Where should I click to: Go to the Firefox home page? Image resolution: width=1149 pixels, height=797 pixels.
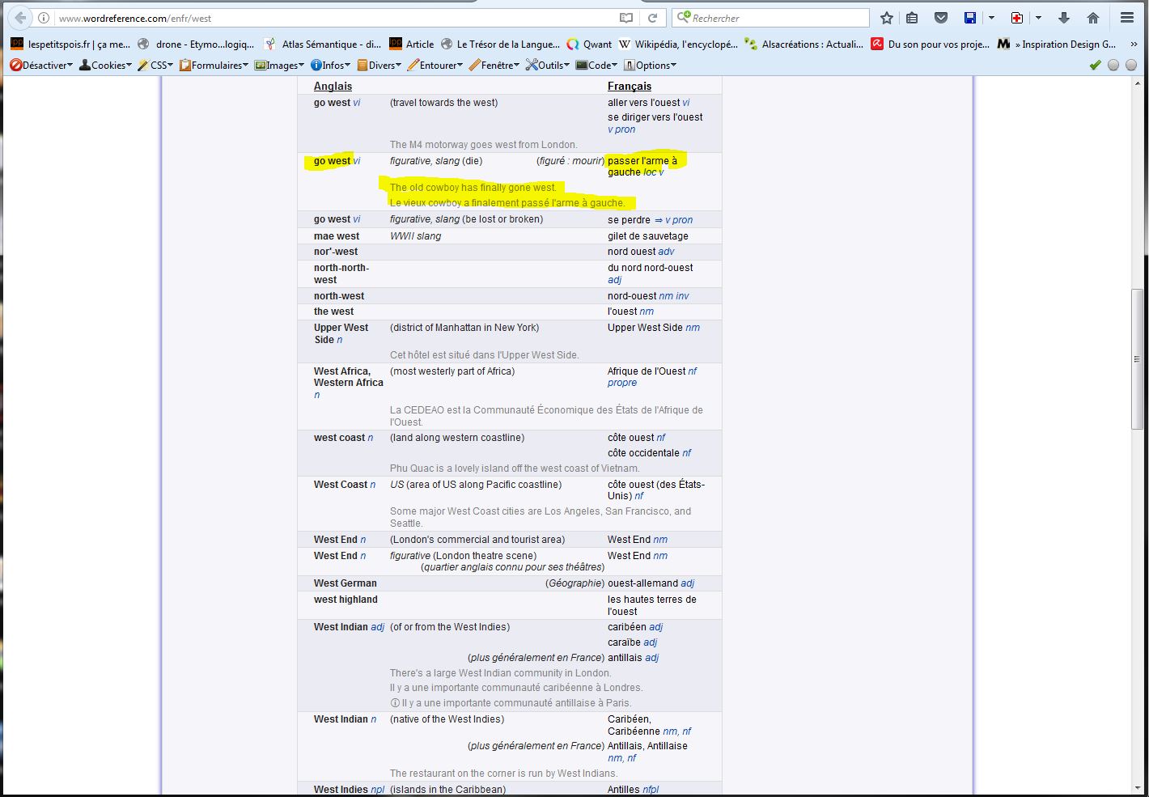click(x=1093, y=18)
